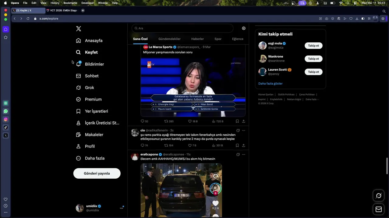
Task: Follow Lauren Scott with Takip et
Action: pos(313,72)
